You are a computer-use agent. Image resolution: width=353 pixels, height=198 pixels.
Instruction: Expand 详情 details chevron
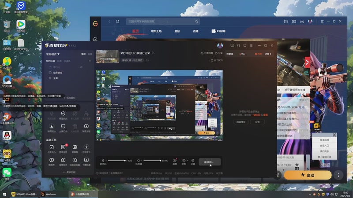[268, 54]
